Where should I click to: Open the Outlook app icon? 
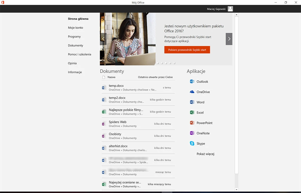pos(192,82)
